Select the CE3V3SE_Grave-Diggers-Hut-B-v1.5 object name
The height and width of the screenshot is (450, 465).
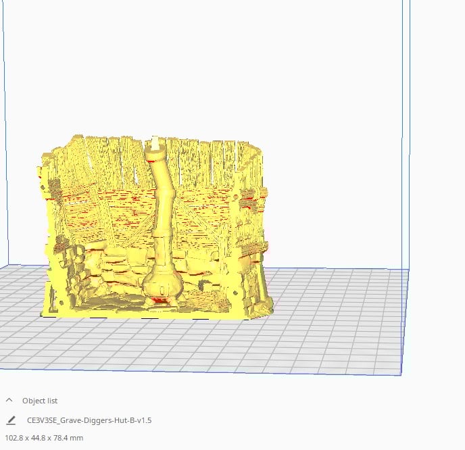click(x=89, y=420)
